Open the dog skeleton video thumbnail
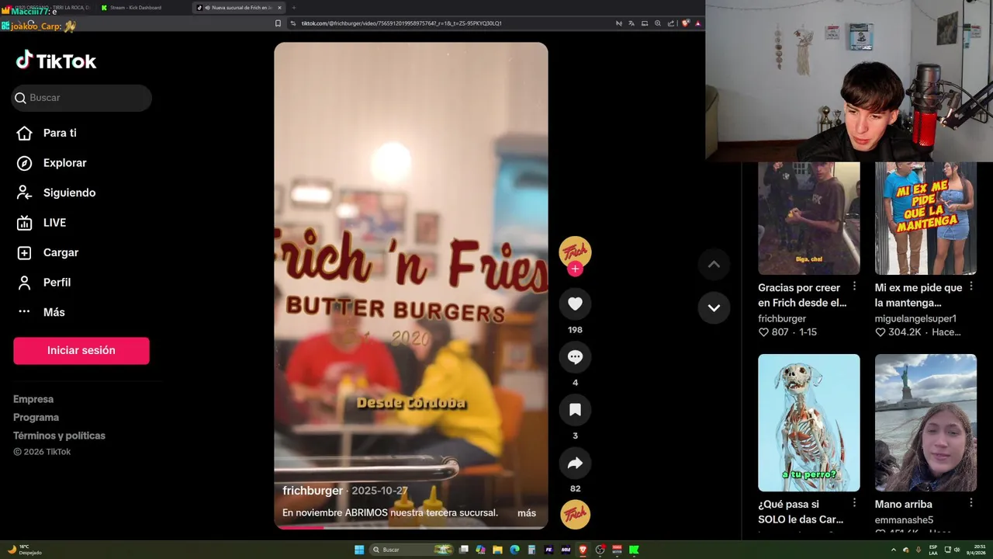The image size is (993, 559). (809, 422)
